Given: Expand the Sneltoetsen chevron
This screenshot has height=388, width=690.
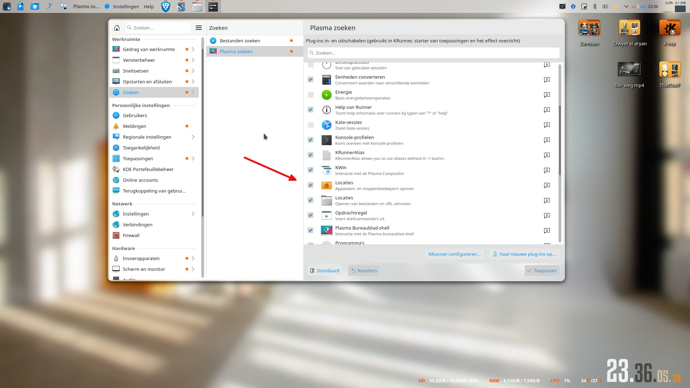Looking at the screenshot, I should point(193,71).
